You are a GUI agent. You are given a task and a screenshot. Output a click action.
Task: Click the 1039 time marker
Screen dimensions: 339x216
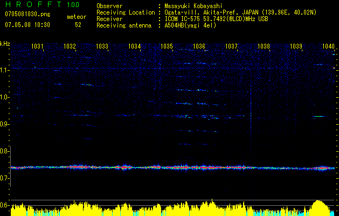[x=296, y=46]
